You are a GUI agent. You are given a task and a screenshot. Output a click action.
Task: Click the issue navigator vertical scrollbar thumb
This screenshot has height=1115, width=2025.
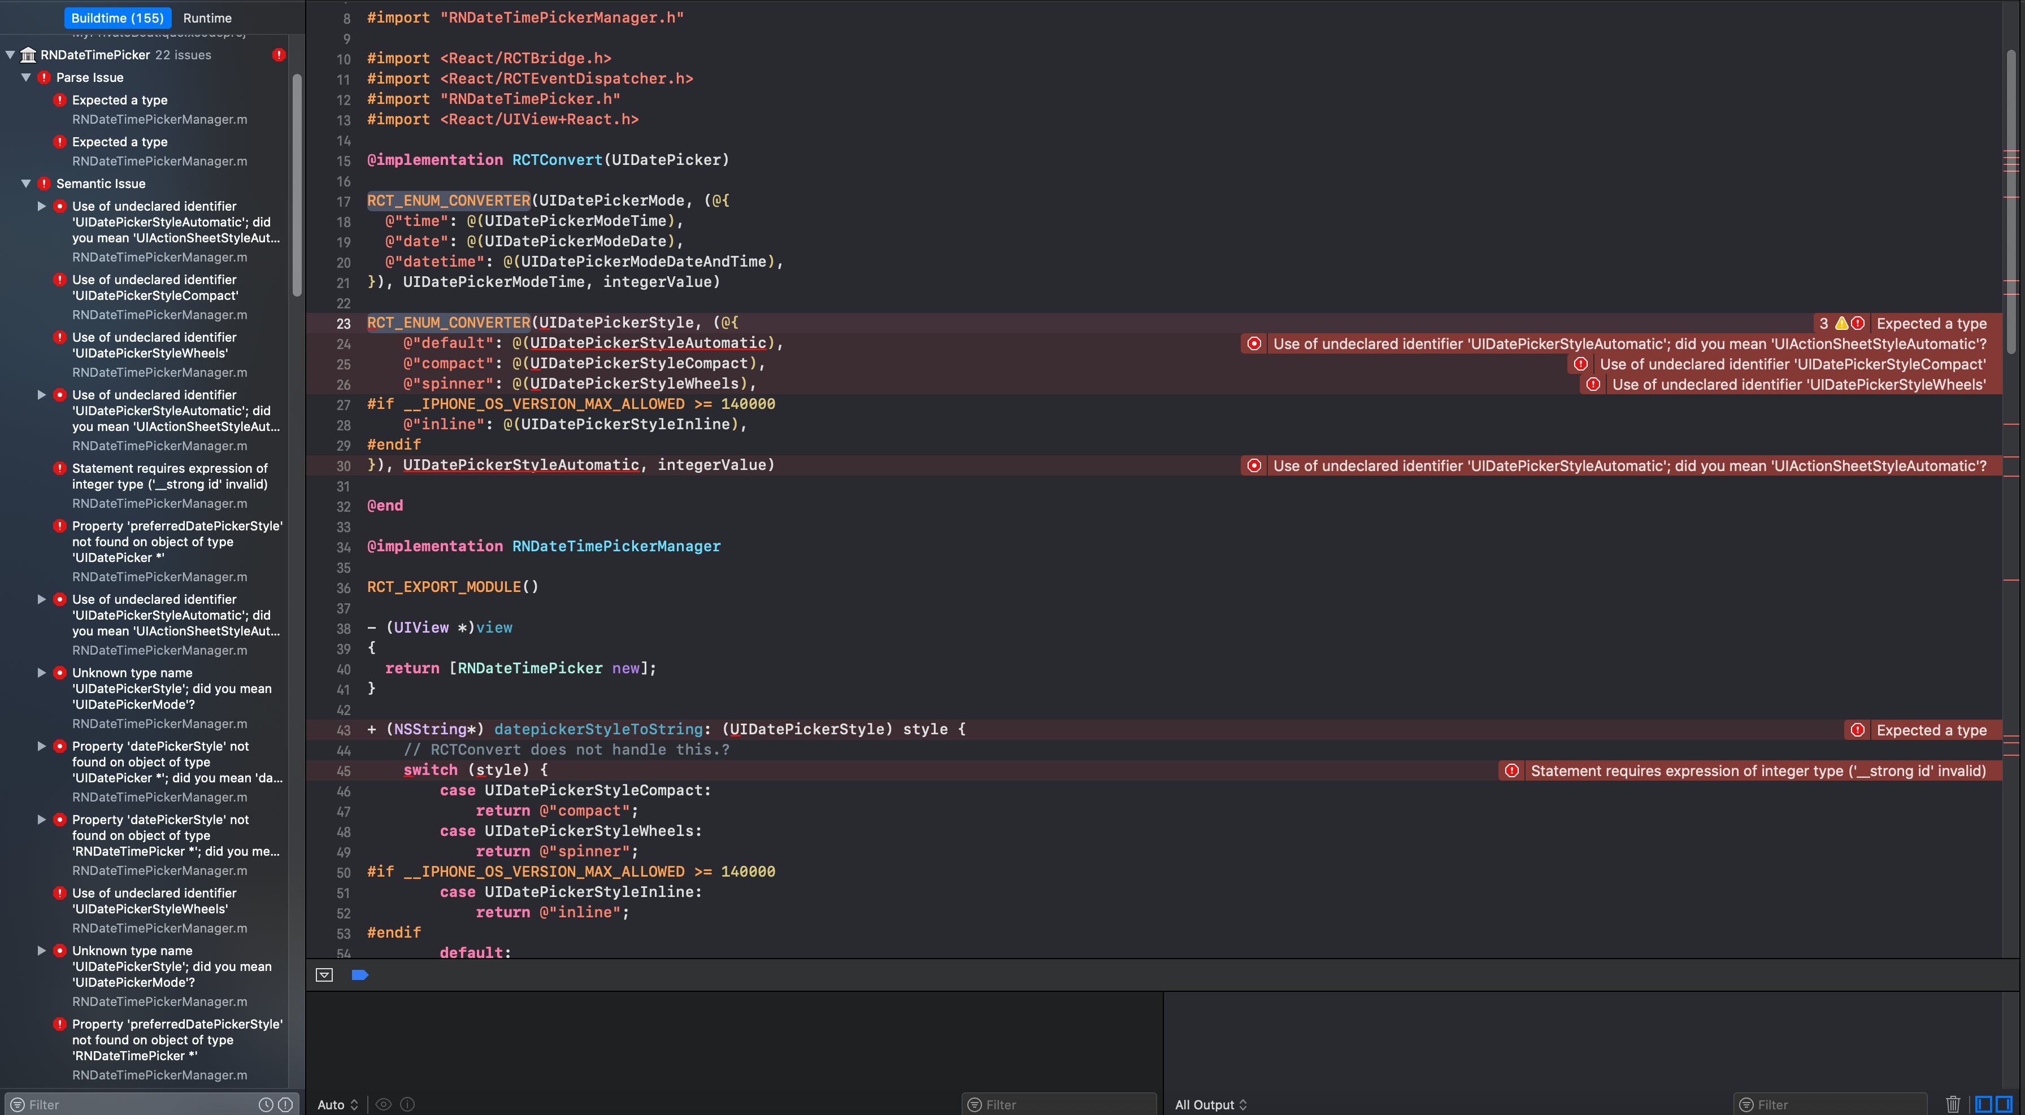click(297, 185)
